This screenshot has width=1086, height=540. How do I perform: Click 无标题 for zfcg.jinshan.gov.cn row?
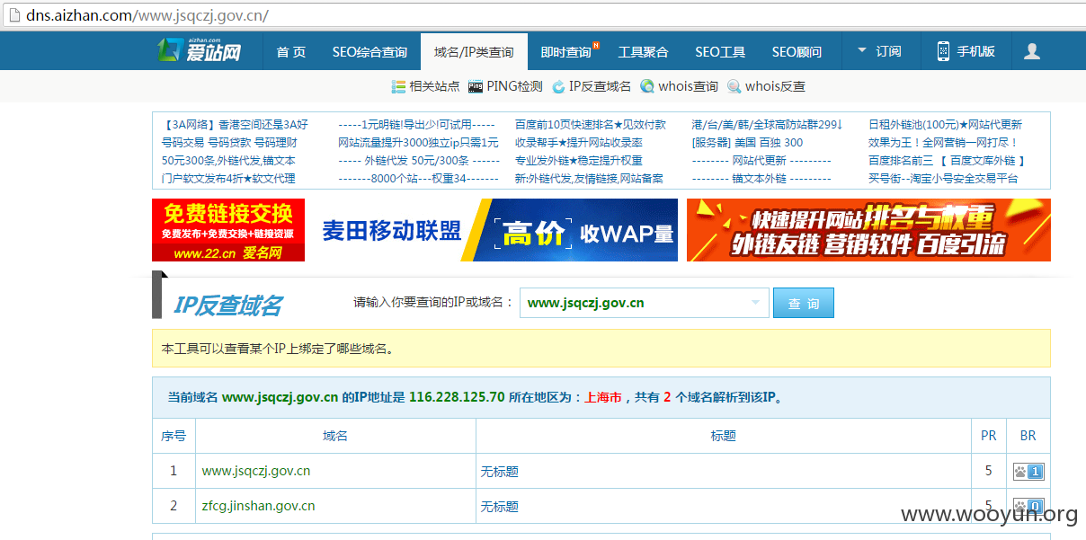500,507
